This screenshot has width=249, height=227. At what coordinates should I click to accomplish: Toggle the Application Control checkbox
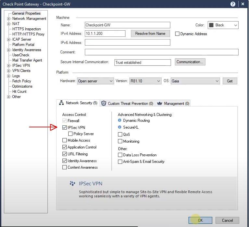[x=64, y=147]
